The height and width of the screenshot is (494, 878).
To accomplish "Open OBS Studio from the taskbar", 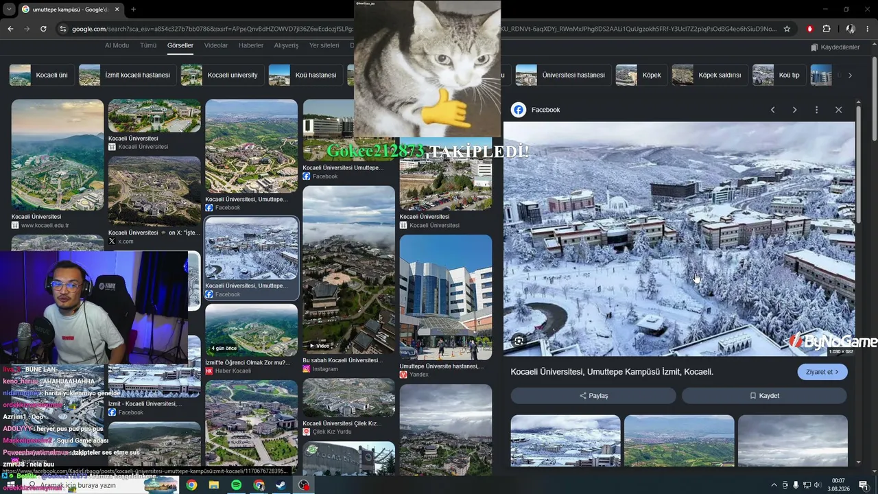I will [x=304, y=485].
